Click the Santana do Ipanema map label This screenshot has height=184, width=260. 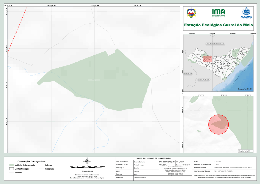point(94,80)
